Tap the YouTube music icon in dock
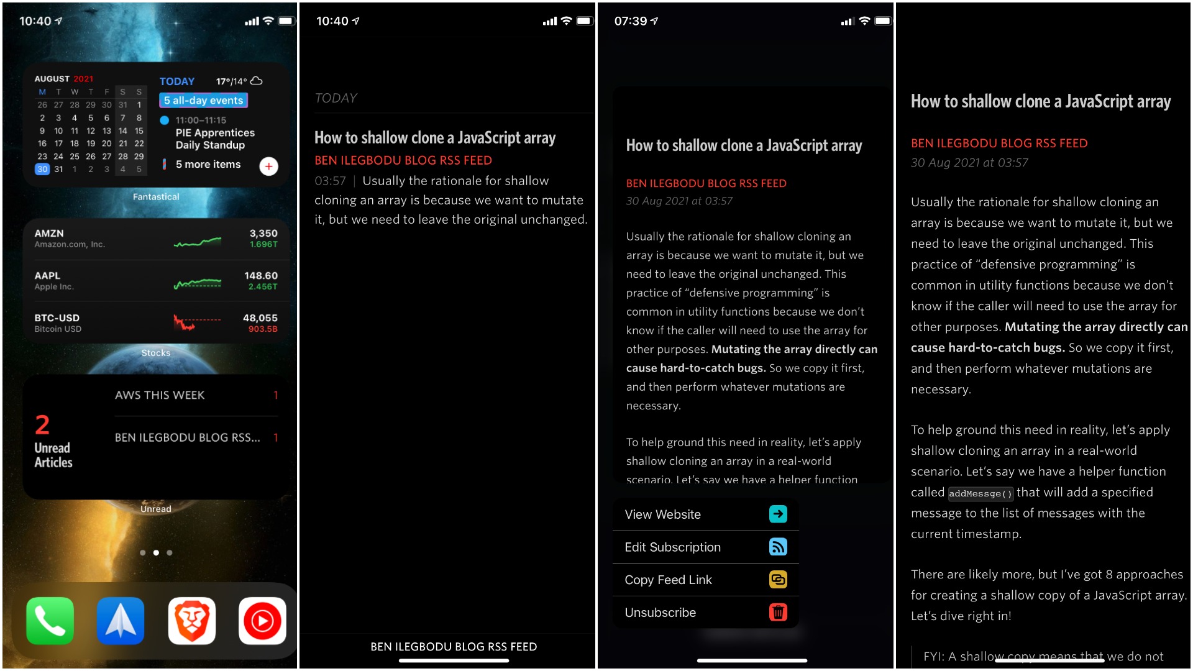The width and height of the screenshot is (1193, 671). (x=264, y=619)
